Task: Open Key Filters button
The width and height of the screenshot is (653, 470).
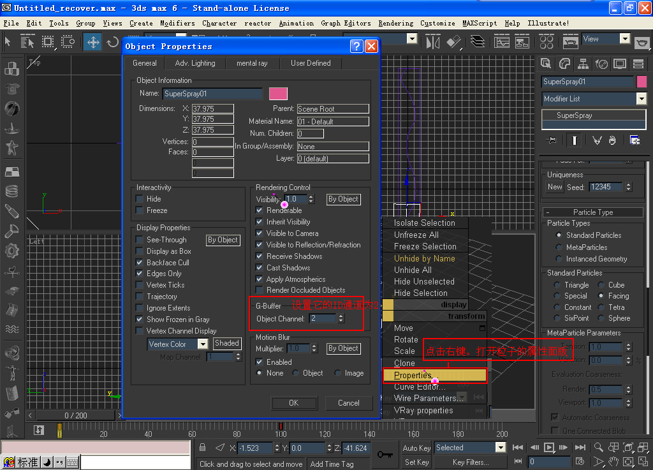Action: coord(471,462)
